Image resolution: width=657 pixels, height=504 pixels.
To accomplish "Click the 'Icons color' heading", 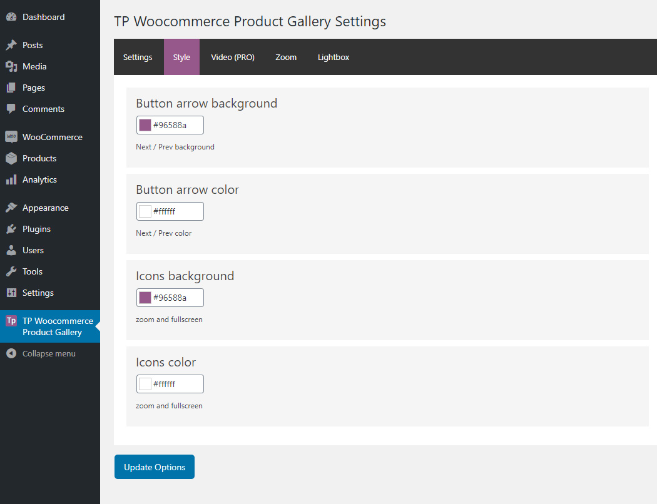I will (166, 362).
